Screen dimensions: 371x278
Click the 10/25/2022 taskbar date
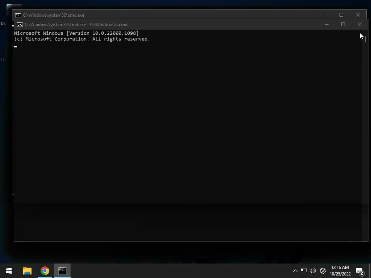tap(340, 274)
